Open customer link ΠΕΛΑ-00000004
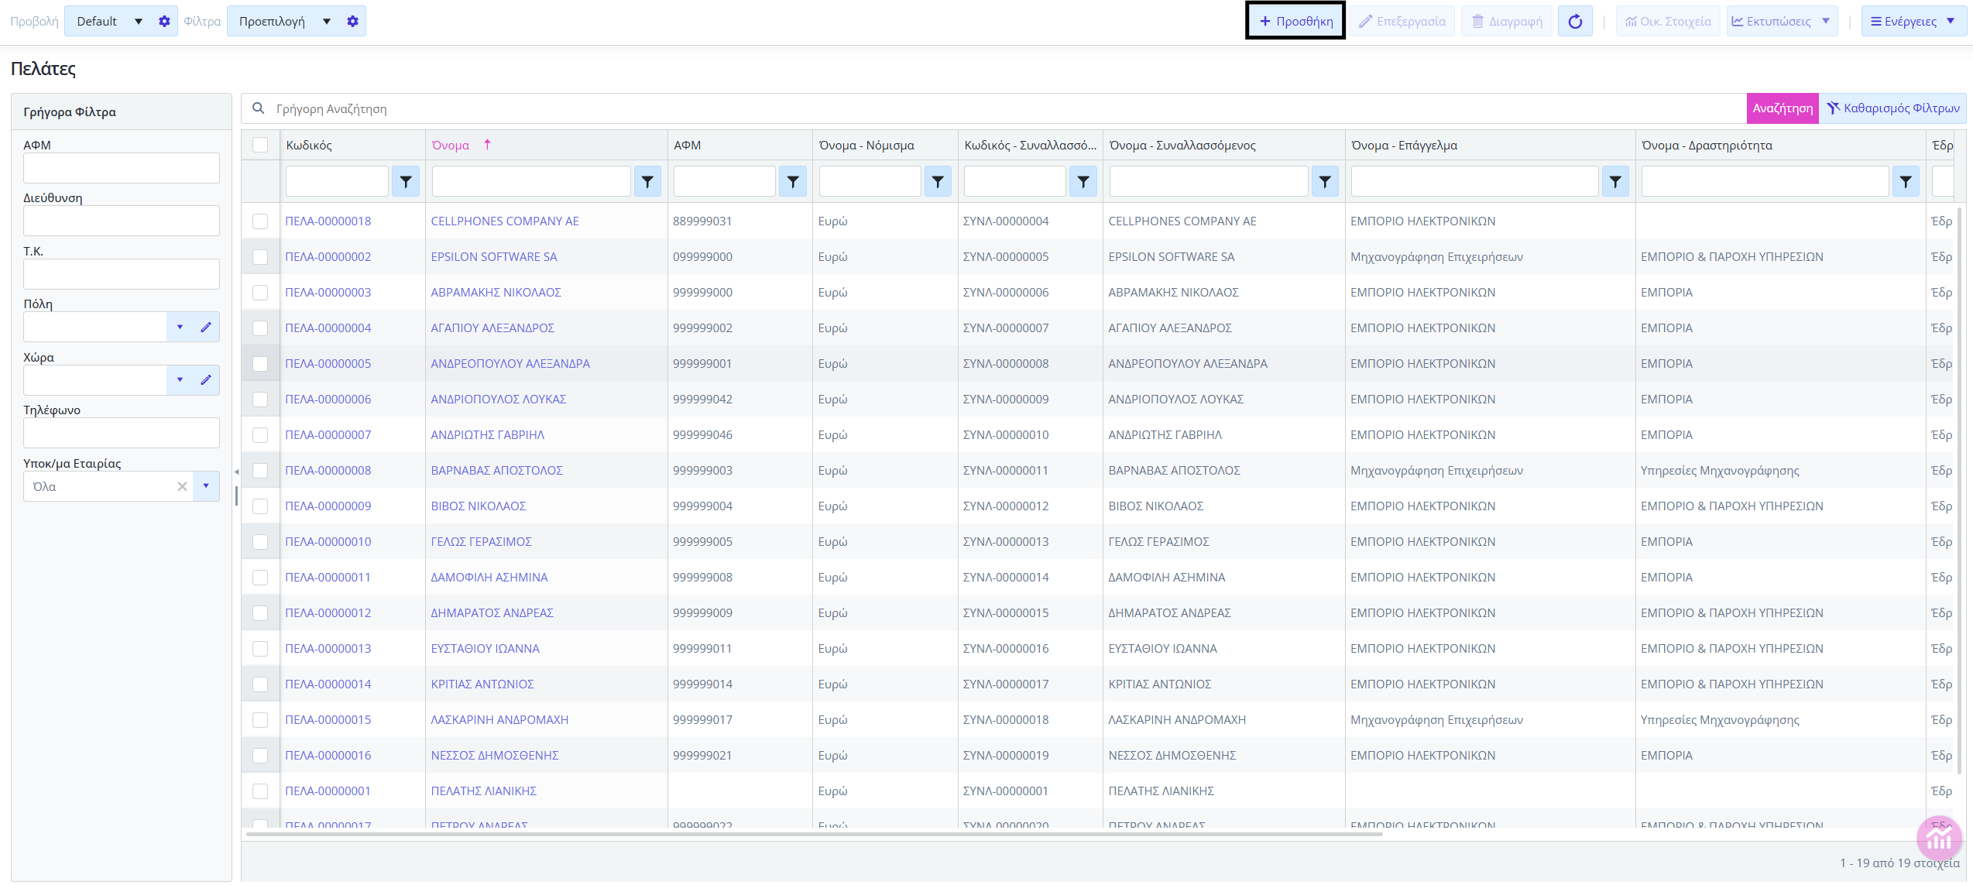 (x=328, y=328)
